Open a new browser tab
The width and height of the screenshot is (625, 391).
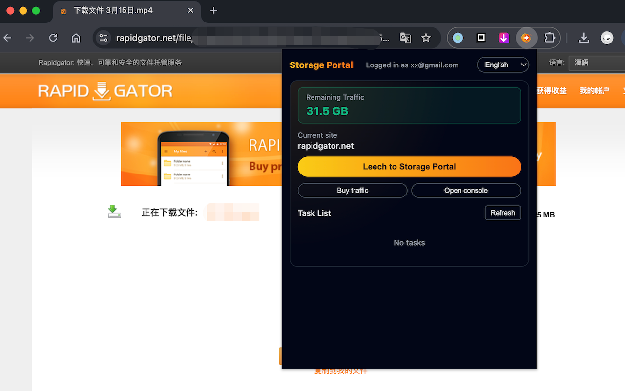[213, 11]
